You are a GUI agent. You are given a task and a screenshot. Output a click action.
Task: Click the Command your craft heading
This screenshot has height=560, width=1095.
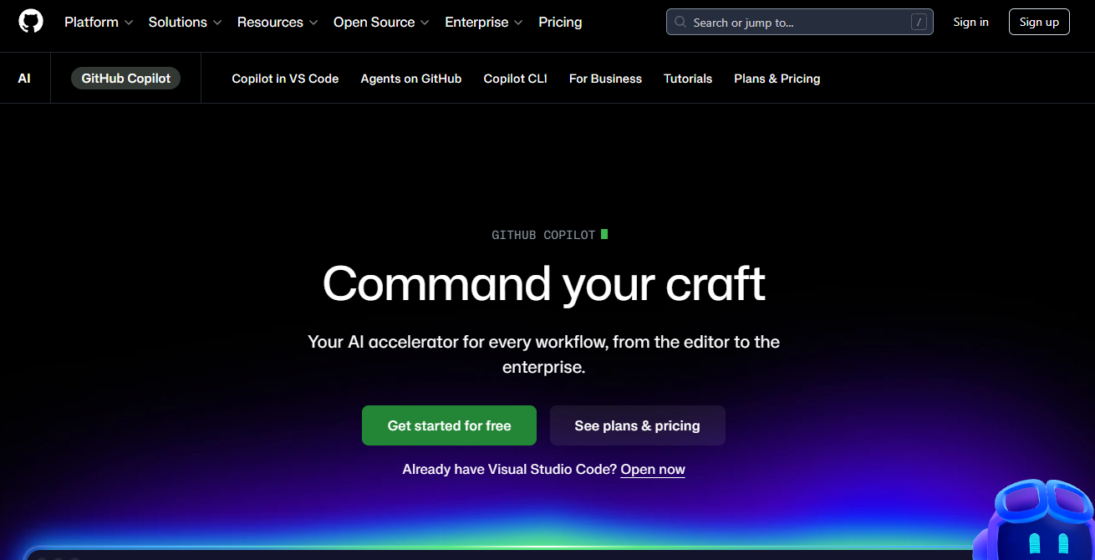click(x=544, y=283)
